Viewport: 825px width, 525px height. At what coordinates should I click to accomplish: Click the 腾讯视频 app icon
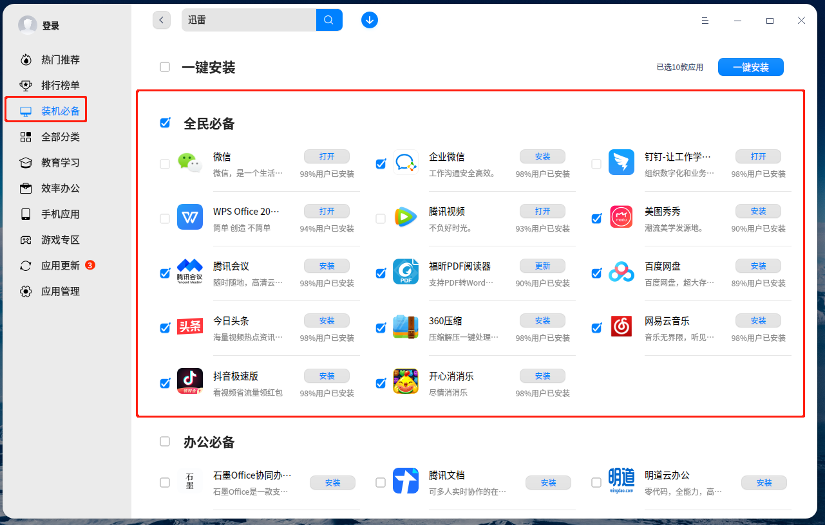coord(406,217)
